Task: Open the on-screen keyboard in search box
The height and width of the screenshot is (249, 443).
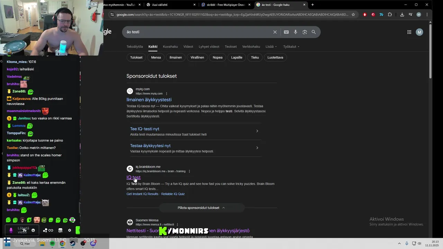Action: 286,32
